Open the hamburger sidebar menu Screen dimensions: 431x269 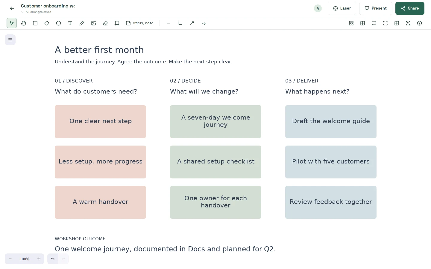click(x=10, y=40)
